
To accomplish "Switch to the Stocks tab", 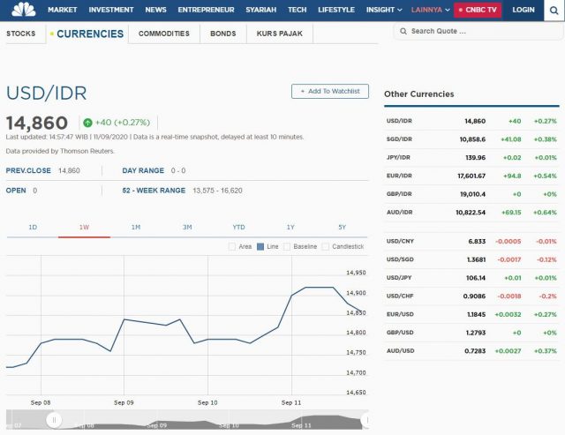I will [21, 34].
